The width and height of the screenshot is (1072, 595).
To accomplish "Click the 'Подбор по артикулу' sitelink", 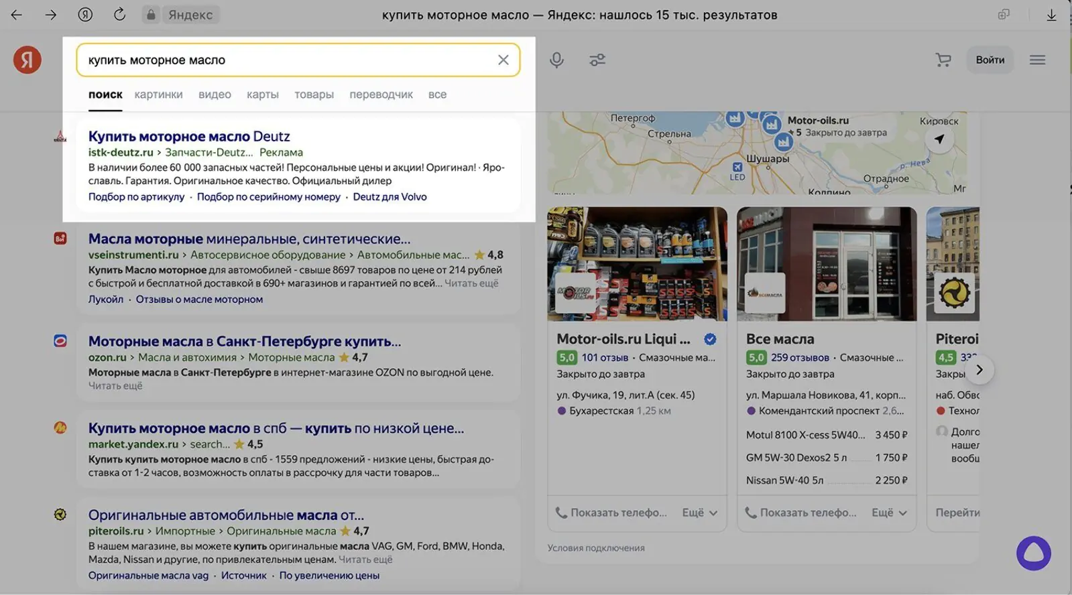I will coord(136,197).
